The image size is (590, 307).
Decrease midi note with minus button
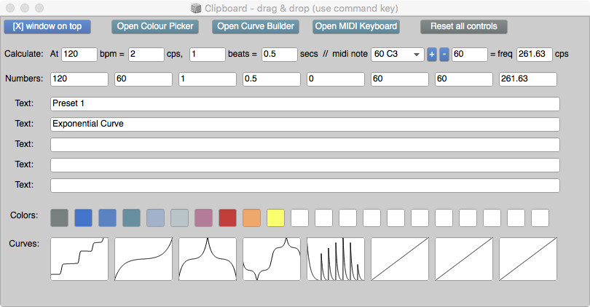444,55
